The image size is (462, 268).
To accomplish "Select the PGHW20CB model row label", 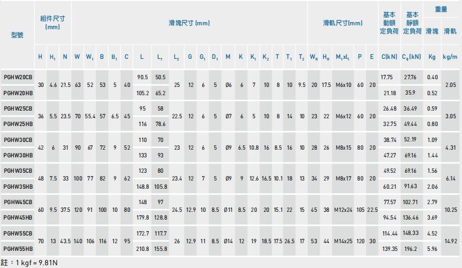I will 18,77.
